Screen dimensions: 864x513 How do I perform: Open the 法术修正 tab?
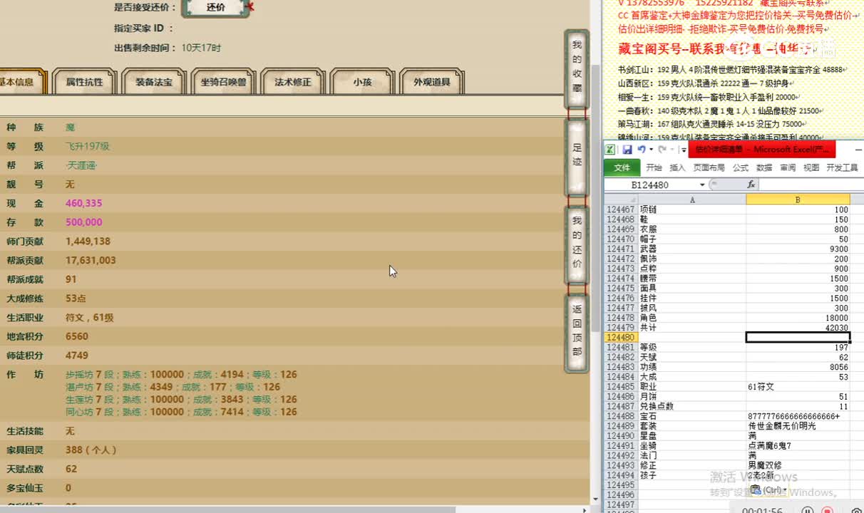pos(293,82)
